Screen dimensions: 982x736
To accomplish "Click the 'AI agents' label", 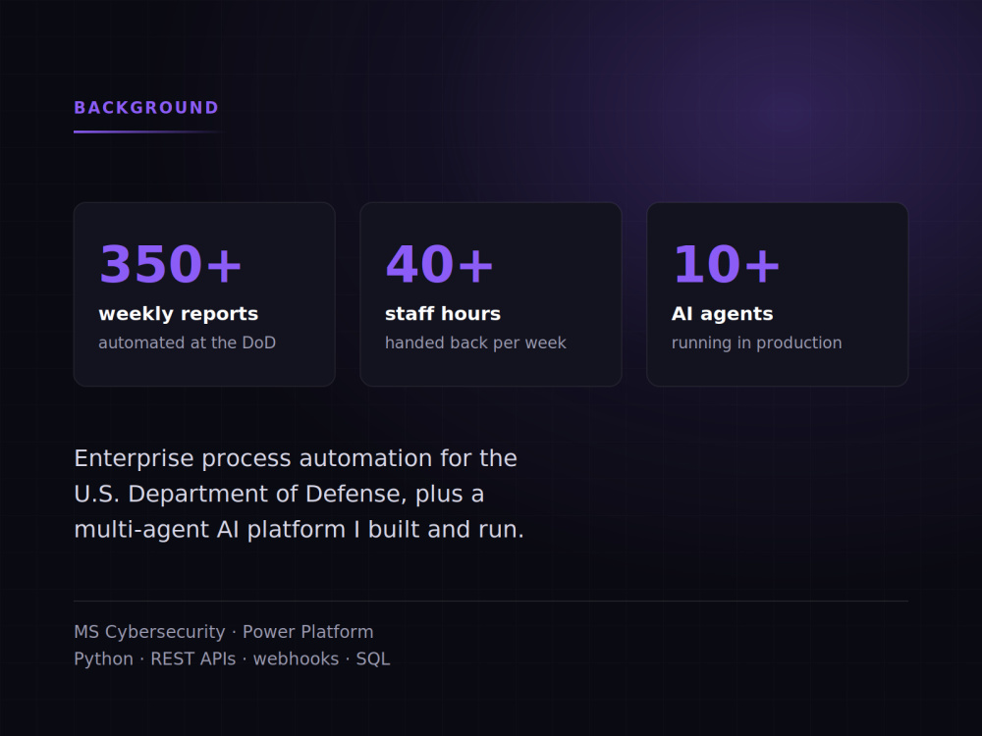I will coord(722,314).
